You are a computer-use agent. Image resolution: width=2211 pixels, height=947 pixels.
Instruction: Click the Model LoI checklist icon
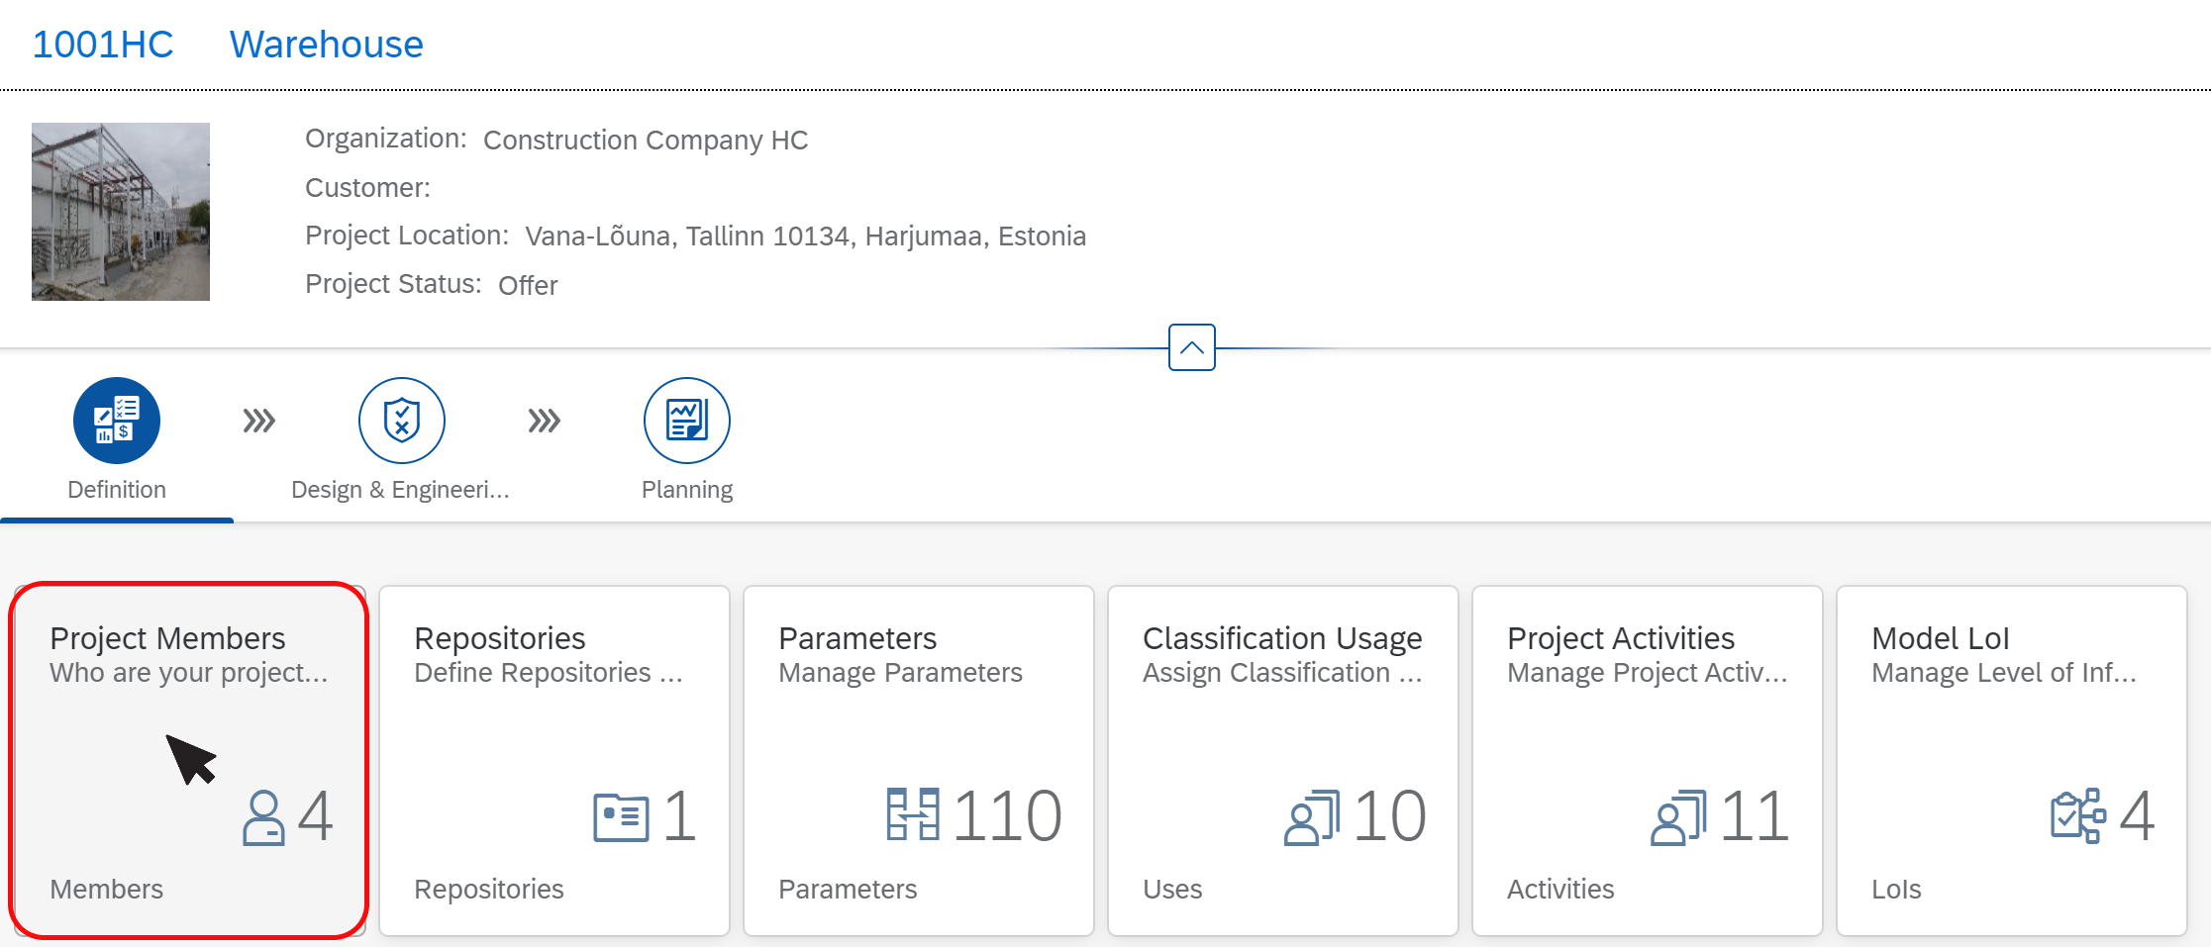point(2078,815)
